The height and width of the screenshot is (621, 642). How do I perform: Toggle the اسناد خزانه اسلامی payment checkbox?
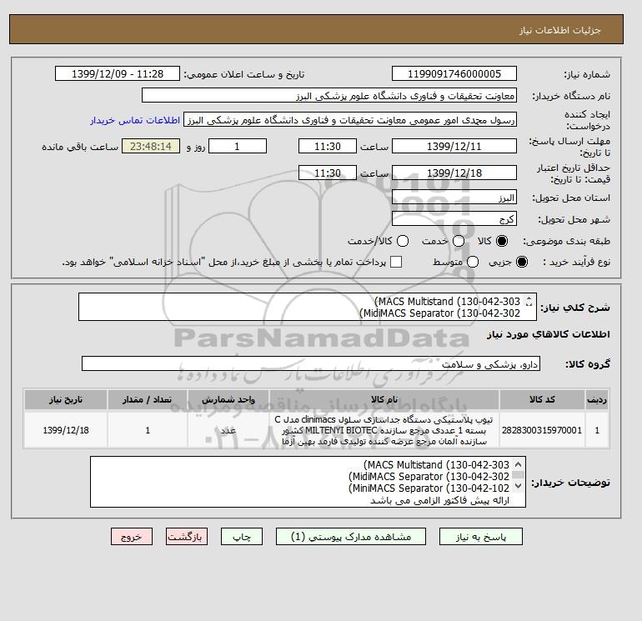(396, 262)
